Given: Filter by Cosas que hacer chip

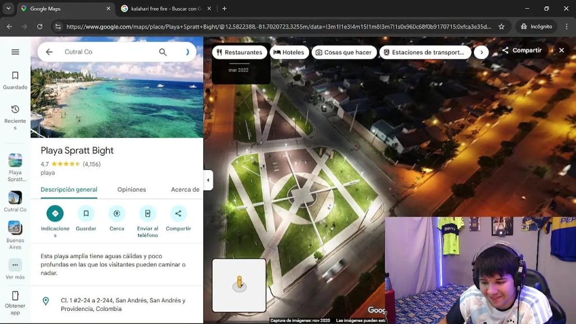Looking at the screenshot, I should tap(344, 52).
